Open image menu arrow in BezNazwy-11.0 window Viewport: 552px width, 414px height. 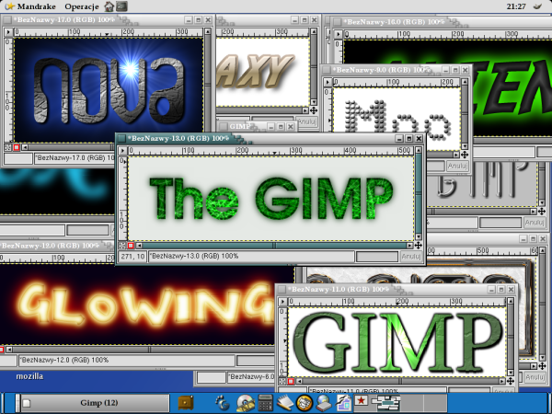282,302
